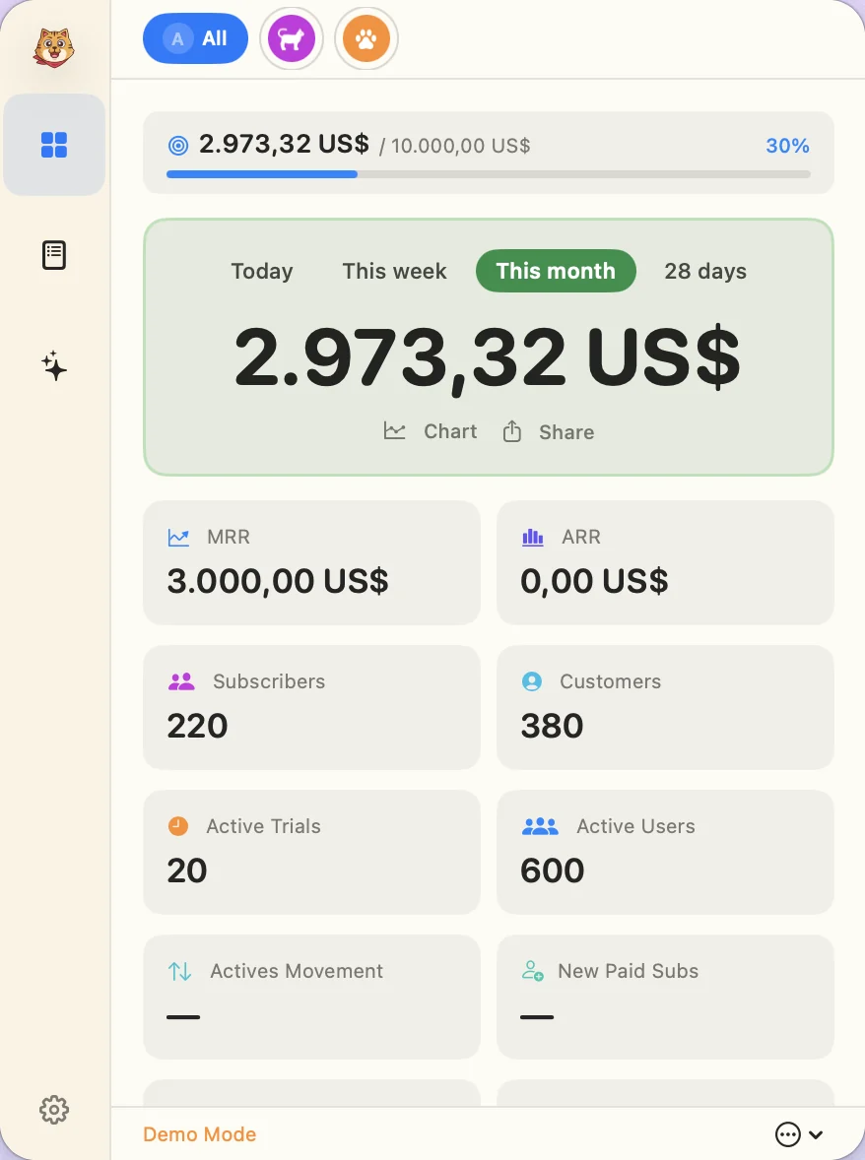Open the ARR card

(x=665, y=562)
